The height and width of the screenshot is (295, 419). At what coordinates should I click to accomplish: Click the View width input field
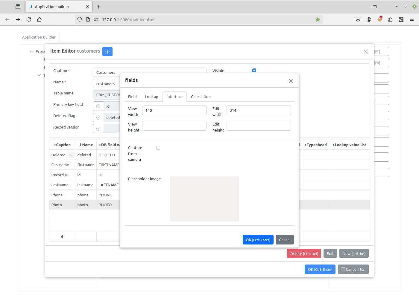coord(174,110)
